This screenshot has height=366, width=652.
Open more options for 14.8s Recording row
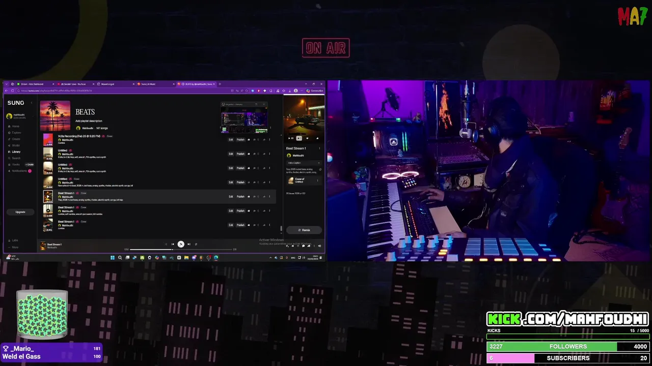point(269,139)
